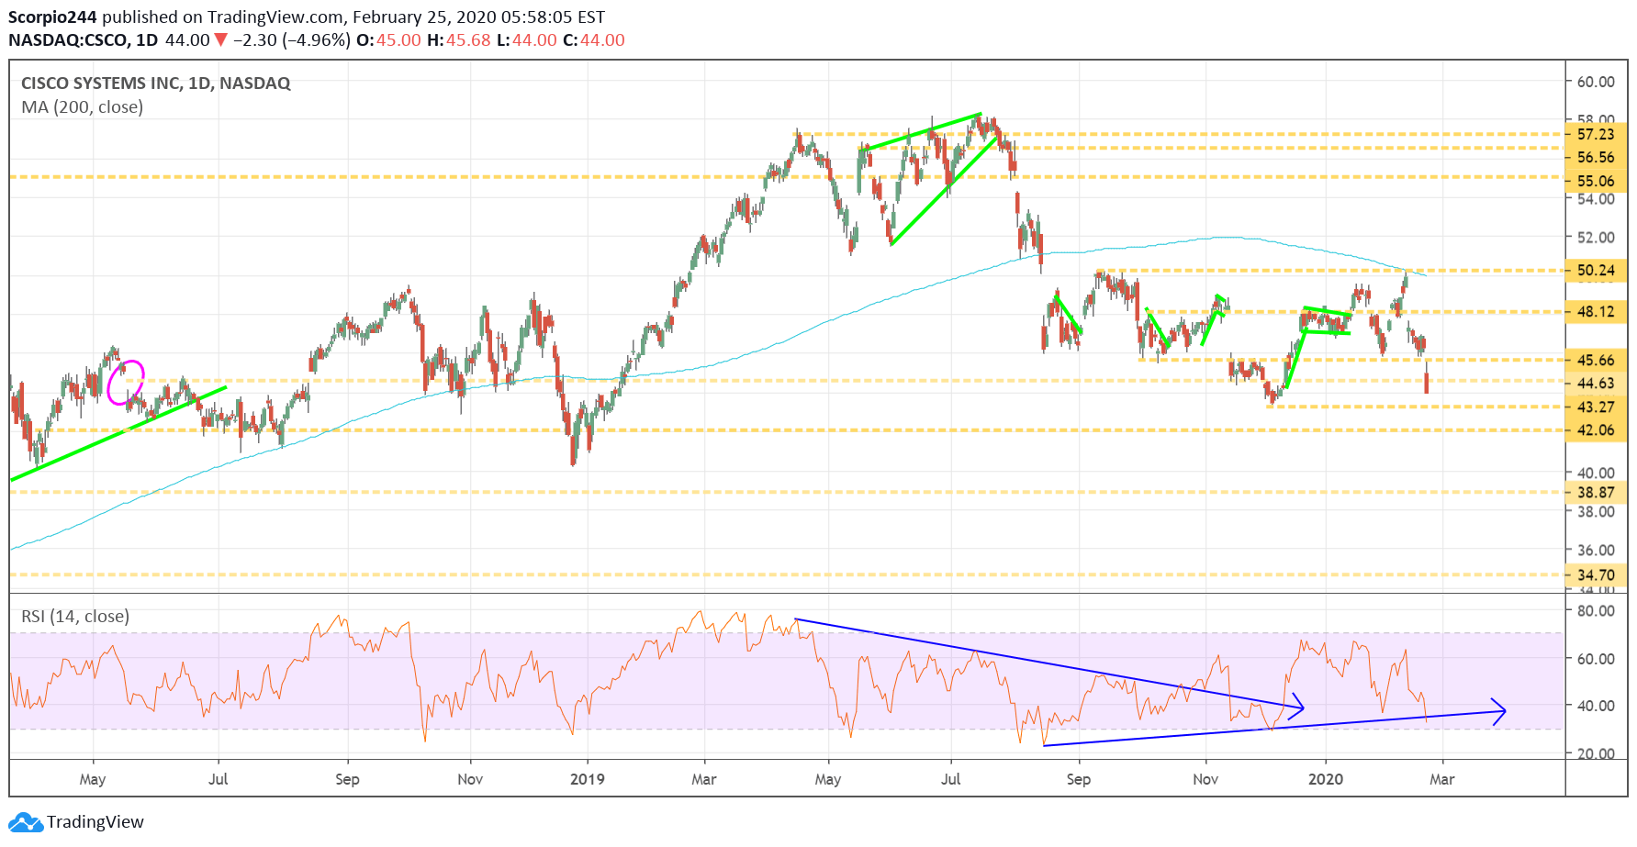
Task: Select the 43.27 price level label
Action: (1596, 407)
